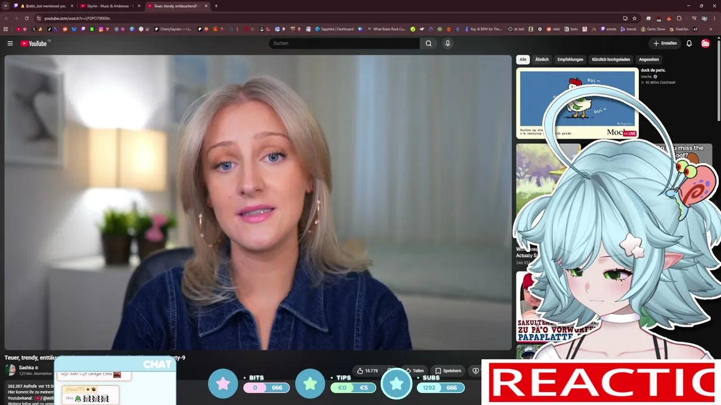Open the TikTok bookmark icon
Viewport: 721px width, 405px height.
point(50,29)
